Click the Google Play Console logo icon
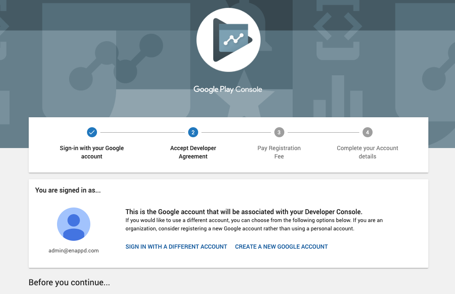This screenshot has width=455, height=294. (x=229, y=40)
